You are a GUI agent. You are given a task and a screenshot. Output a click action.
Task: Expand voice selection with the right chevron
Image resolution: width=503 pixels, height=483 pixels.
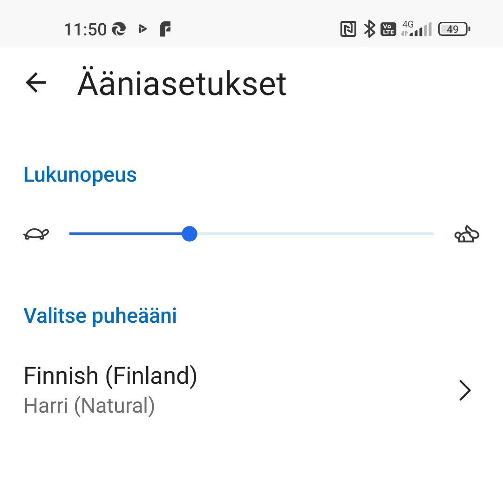pyautogui.click(x=465, y=390)
